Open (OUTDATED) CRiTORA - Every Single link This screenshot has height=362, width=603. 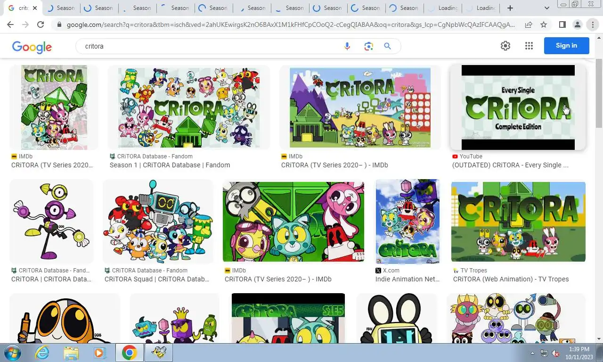[510, 165]
